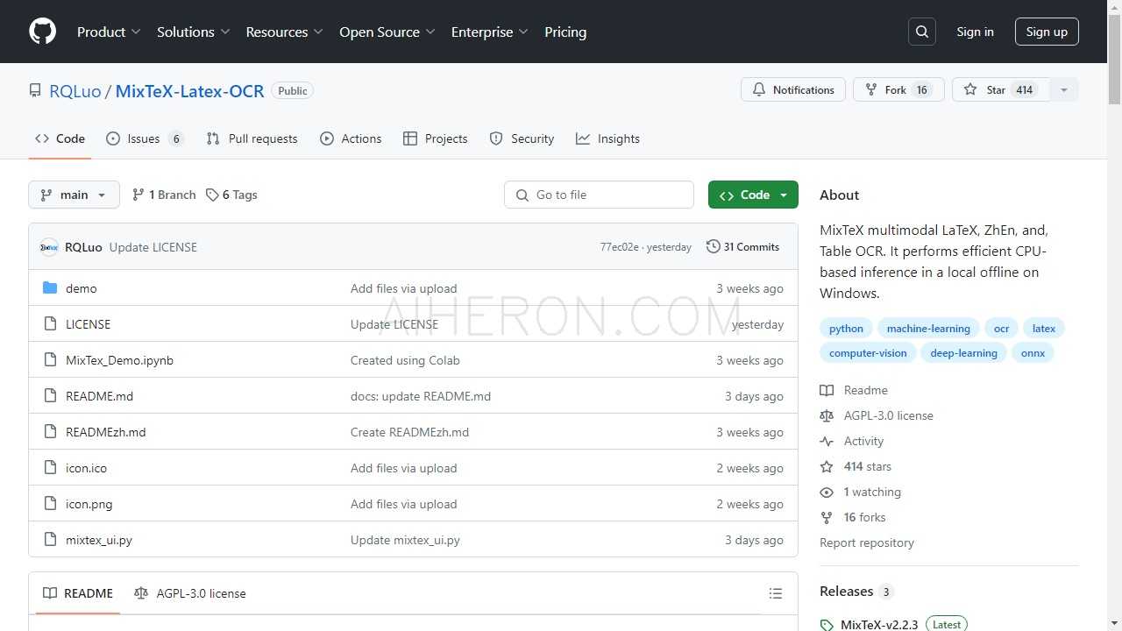Click the python topic tag
1122x631 pixels.
pyautogui.click(x=846, y=329)
